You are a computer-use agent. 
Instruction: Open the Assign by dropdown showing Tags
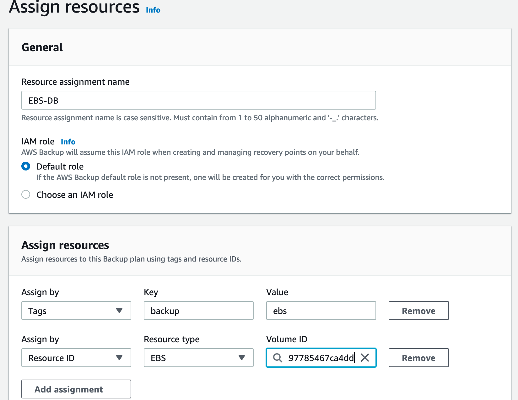76,311
